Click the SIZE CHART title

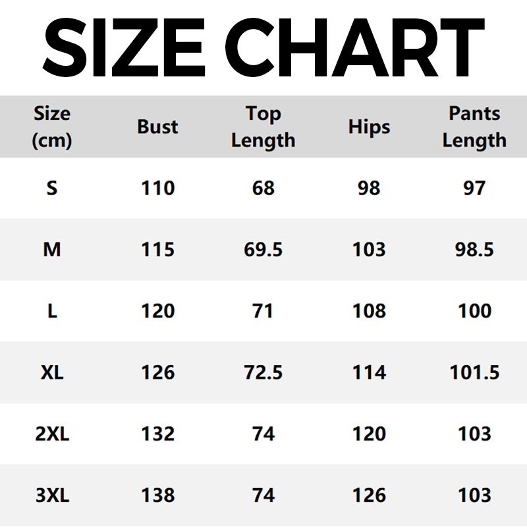pyautogui.click(x=263, y=46)
